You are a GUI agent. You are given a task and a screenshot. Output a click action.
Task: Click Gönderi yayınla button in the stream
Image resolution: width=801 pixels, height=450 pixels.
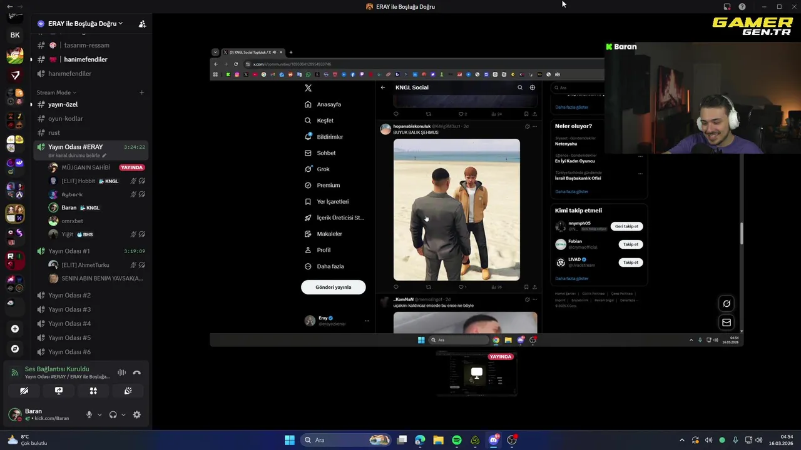point(333,287)
